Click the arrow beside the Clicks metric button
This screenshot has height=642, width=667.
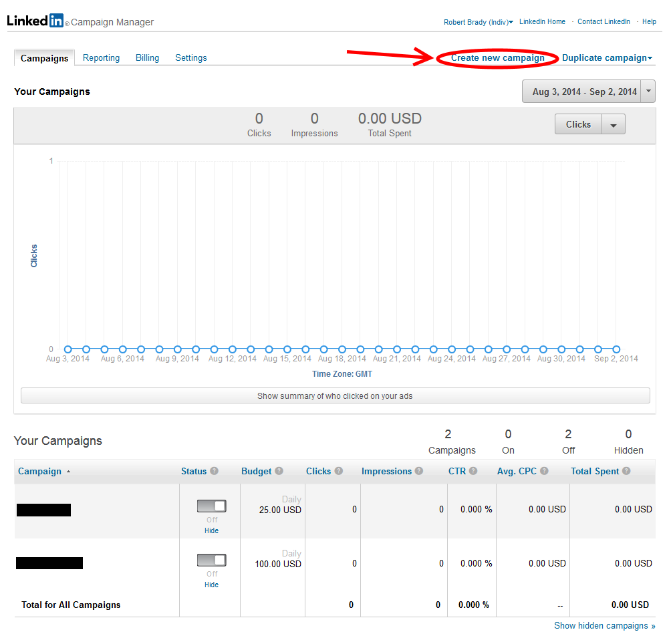pos(614,124)
